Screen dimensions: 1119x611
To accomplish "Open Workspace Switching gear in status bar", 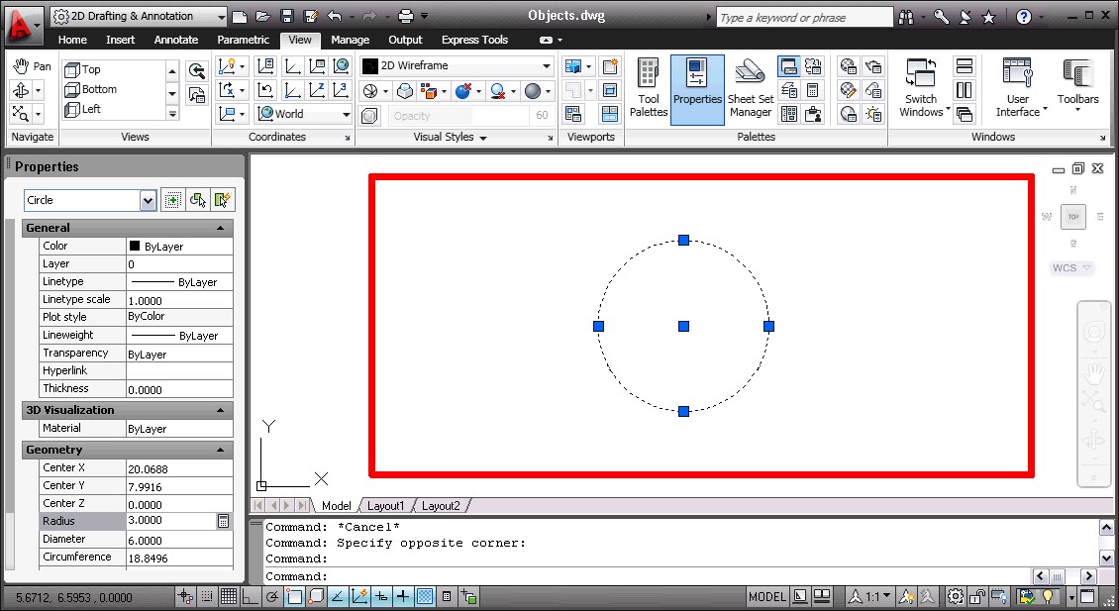I will pos(956,597).
